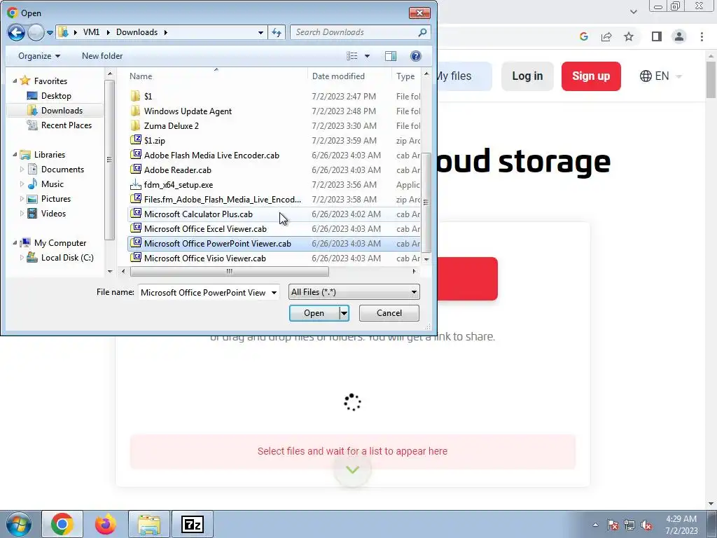The width and height of the screenshot is (717, 538).
Task: Click VM1 in the address breadcrumb
Action: tap(91, 32)
